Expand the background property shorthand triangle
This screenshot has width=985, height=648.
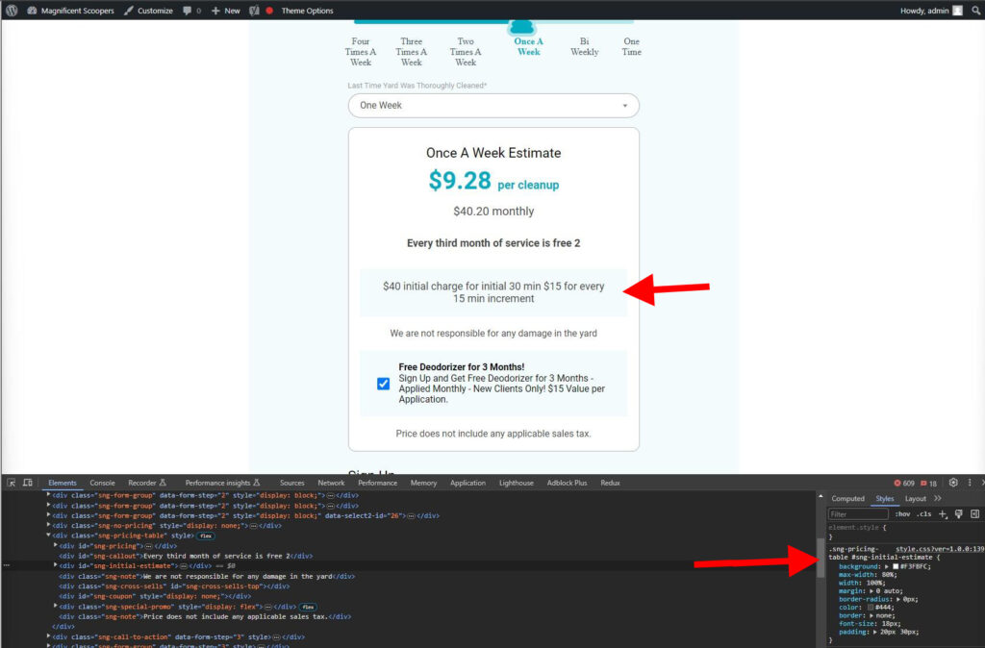click(886, 567)
